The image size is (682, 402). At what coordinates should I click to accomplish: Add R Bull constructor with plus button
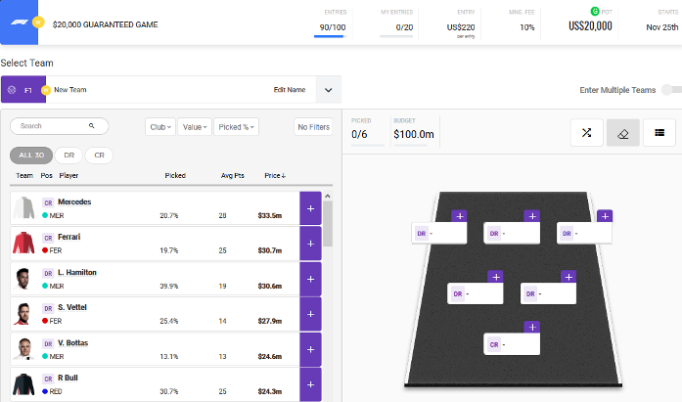coord(310,384)
